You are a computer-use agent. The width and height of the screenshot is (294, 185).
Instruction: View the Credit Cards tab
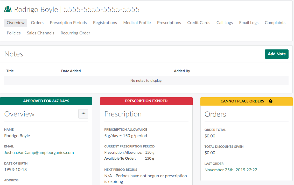pos(199,23)
